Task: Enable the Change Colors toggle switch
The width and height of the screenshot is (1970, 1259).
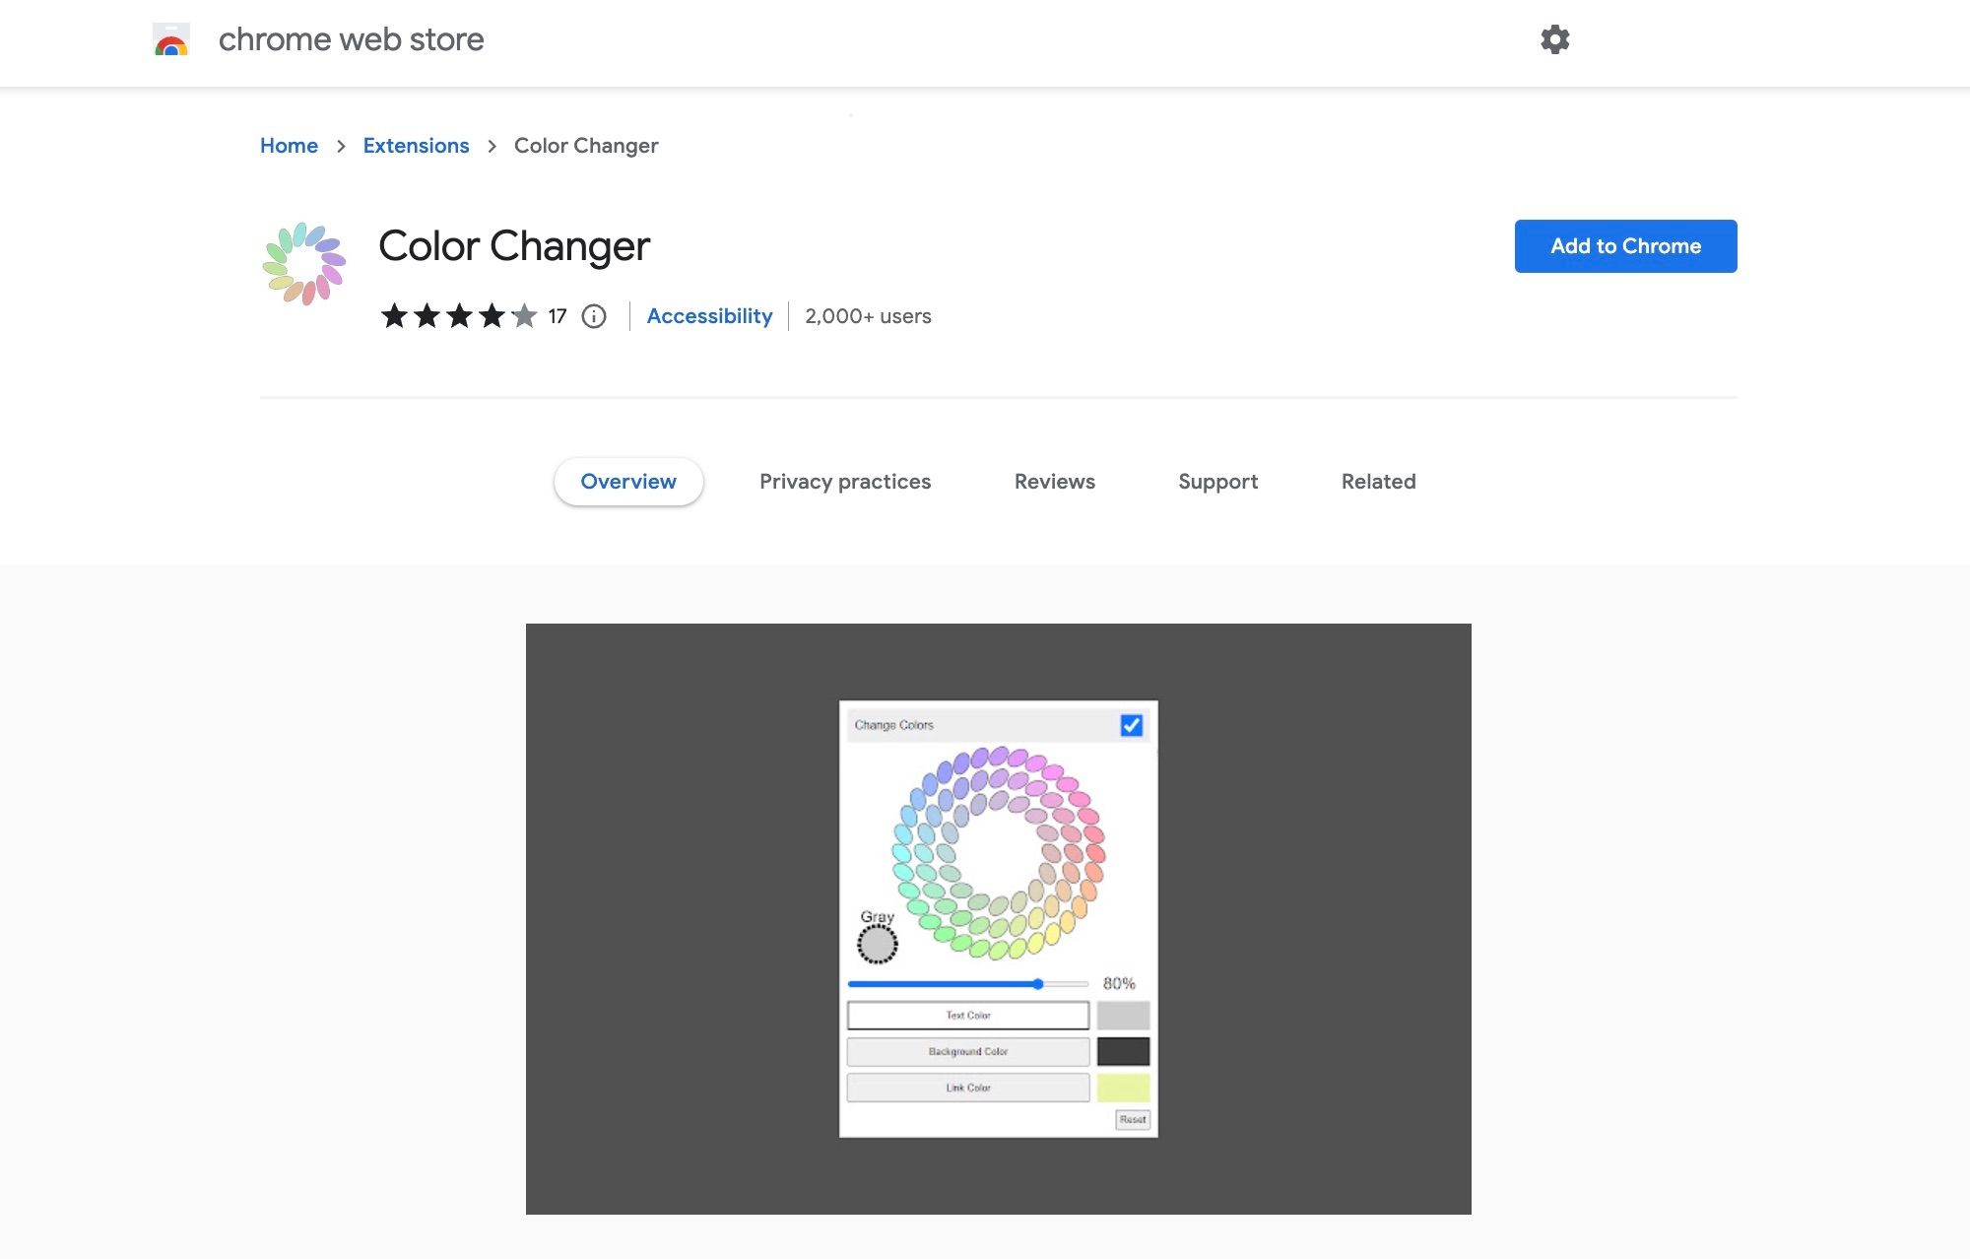Action: click(1132, 723)
